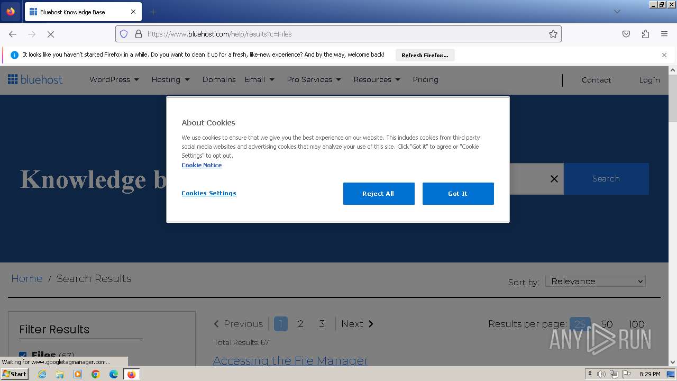Click the Action Center flag icon
Screen dimensions: 677x381
click(x=626, y=374)
